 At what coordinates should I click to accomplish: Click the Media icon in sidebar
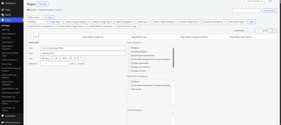(3, 15)
